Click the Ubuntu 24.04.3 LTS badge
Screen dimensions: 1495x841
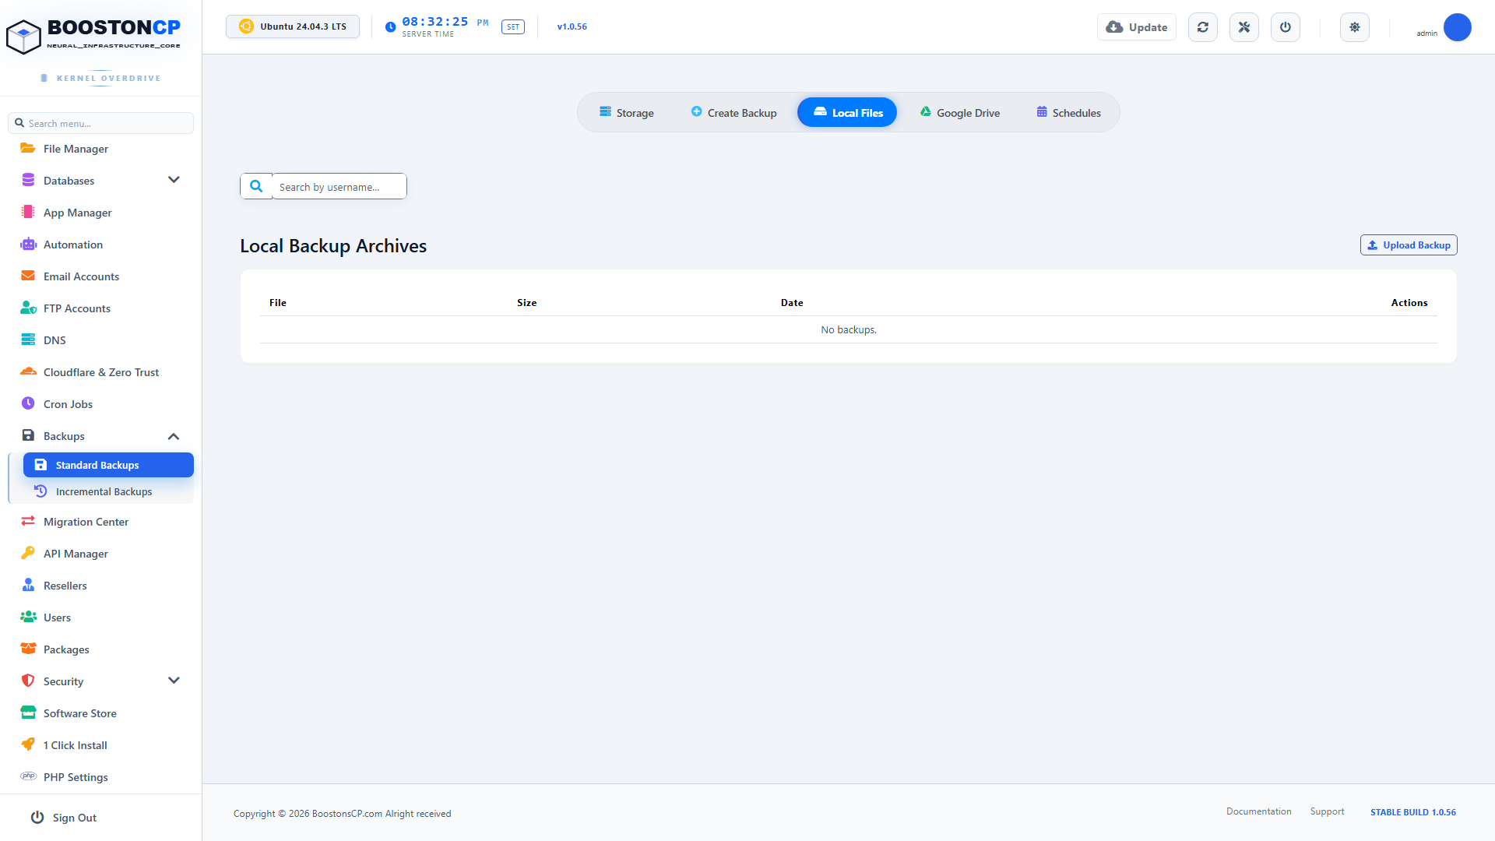293,26
